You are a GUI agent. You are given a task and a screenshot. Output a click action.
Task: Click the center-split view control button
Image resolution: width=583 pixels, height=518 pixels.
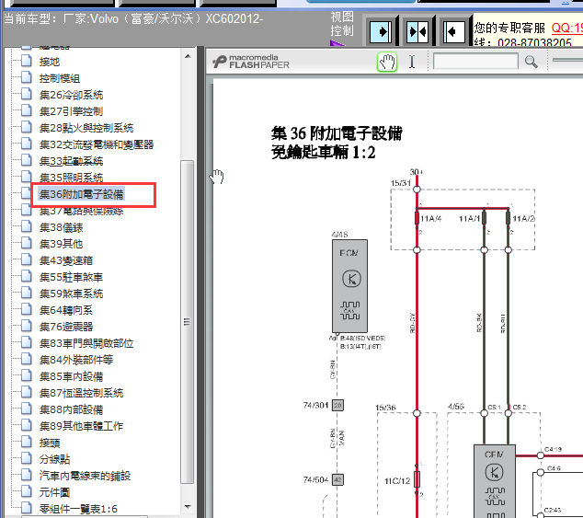[417, 30]
